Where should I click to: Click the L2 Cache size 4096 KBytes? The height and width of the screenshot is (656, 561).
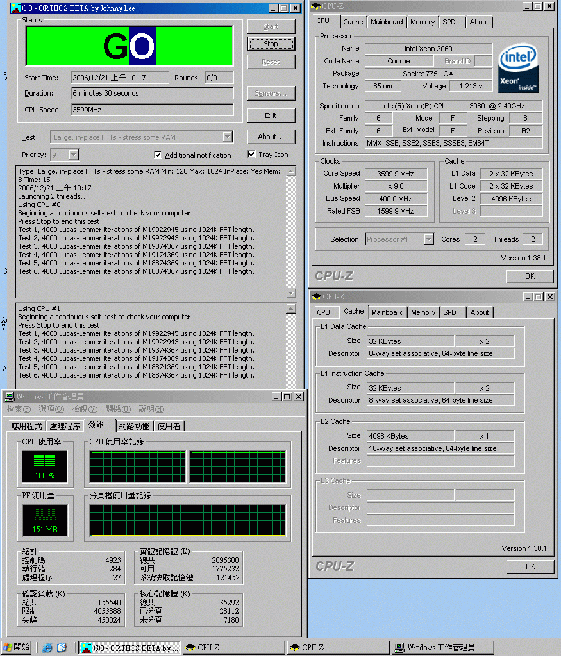[x=410, y=436]
